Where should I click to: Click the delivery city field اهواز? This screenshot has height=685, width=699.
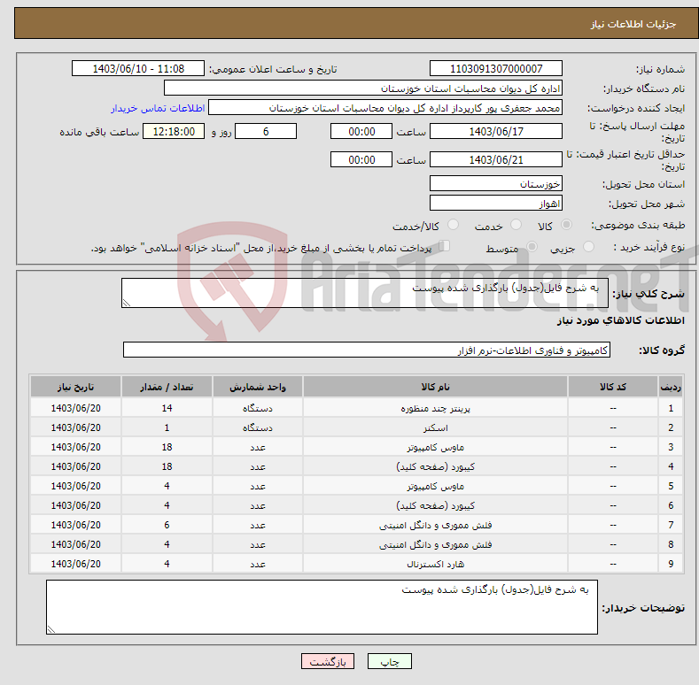point(496,203)
